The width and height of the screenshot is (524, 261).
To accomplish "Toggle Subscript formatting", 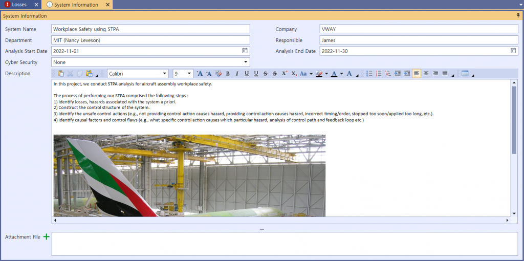I will point(294,74).
